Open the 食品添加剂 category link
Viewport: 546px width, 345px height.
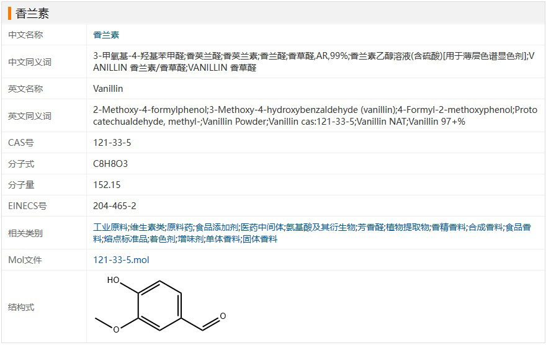click(x=217, y=227)
